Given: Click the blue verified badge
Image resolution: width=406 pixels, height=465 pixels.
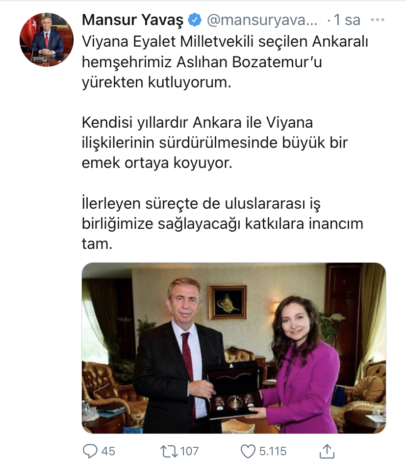Looking at the screenshot, I should [x=195, y=20].
